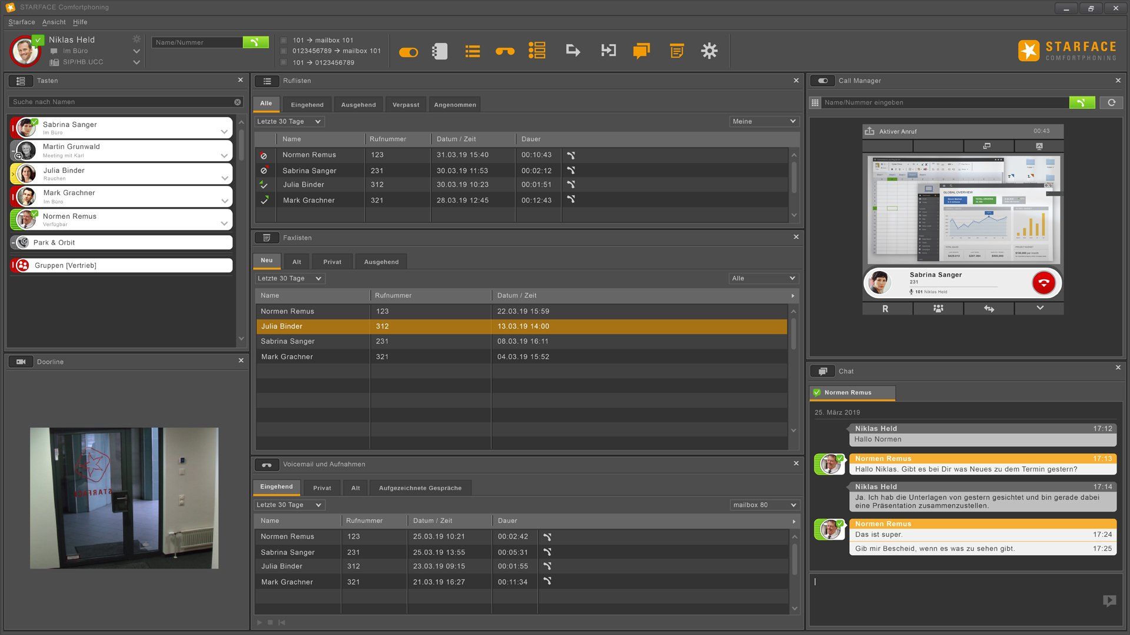Open settings gear in the top toolbar

(709, 51)
